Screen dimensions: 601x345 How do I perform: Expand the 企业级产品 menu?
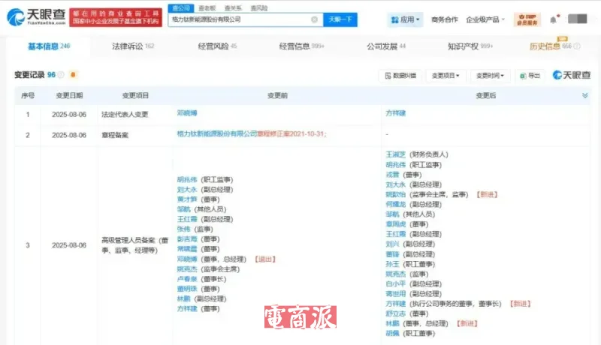[485, 19]
